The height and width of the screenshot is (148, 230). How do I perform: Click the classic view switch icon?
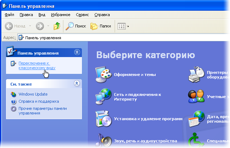click(13, 63)
